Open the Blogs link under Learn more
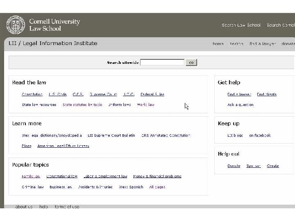 [27, 146]
